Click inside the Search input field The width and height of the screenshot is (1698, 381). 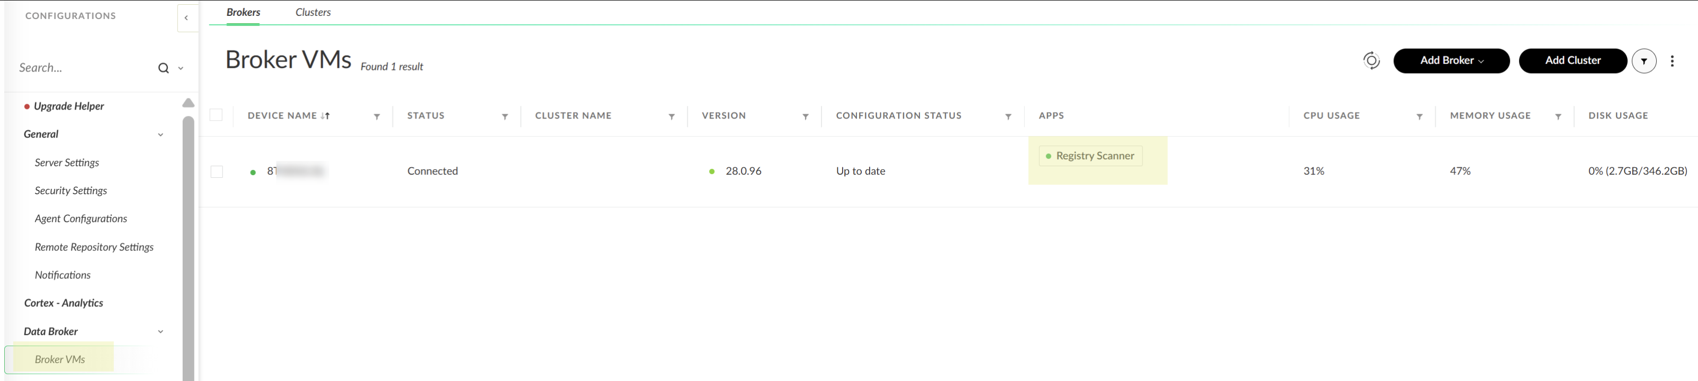point(86,68)
